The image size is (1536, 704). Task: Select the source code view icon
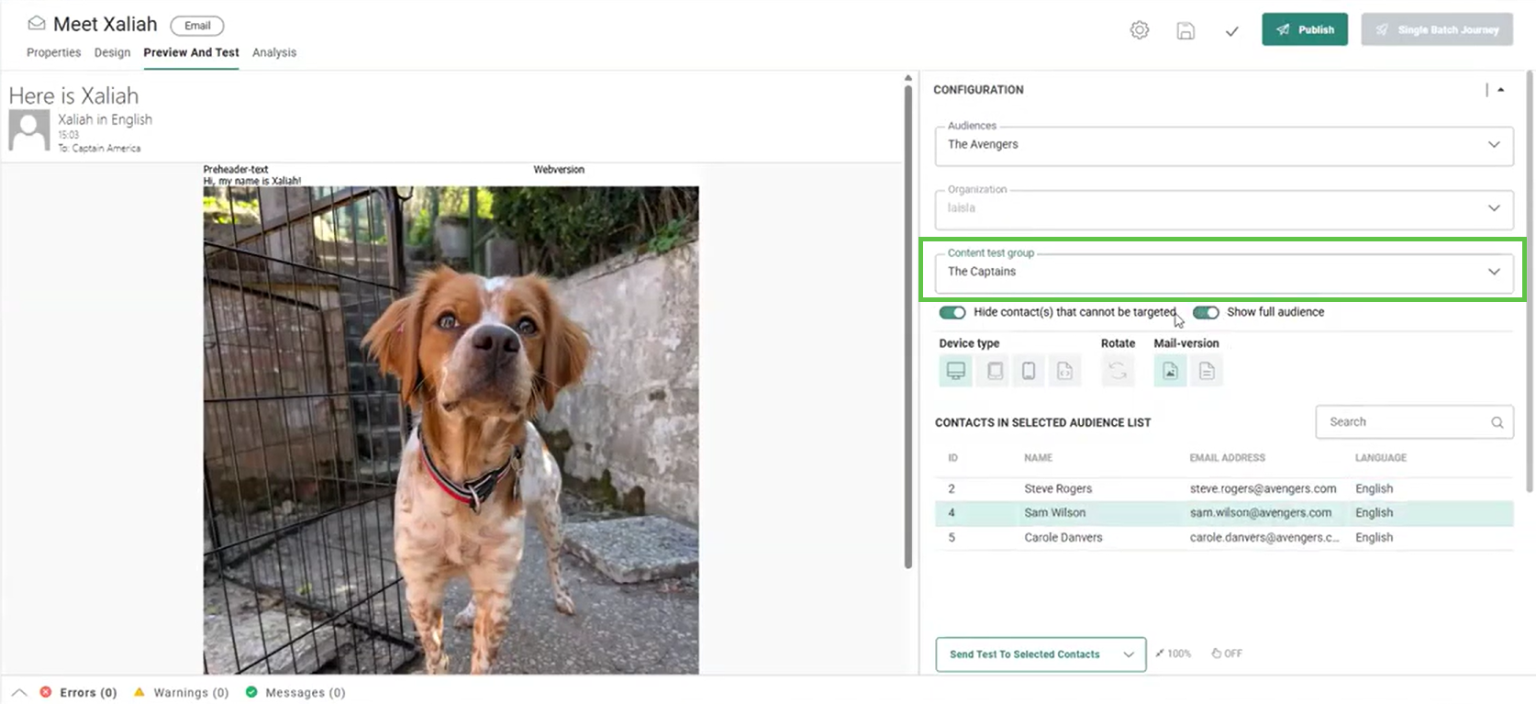[1064, 371]
